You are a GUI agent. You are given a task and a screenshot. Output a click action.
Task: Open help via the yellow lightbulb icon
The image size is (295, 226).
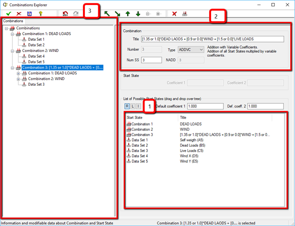[x=40, y=14]
